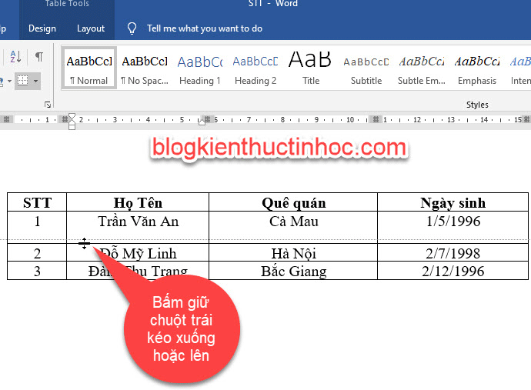The width and height of the screenshot is (531, 390).
Task: Click the left indent box on ruler
Action: 72,127
